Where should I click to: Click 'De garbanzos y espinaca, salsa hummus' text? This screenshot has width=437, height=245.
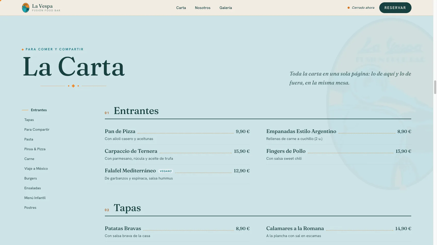pyautogui.click(x=139, y=178)
